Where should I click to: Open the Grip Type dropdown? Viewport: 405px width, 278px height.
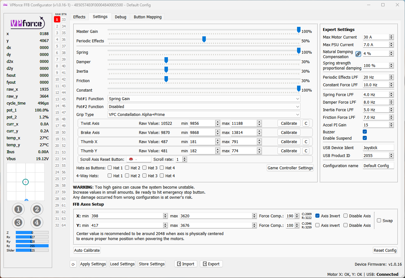(x=297, y=114)
